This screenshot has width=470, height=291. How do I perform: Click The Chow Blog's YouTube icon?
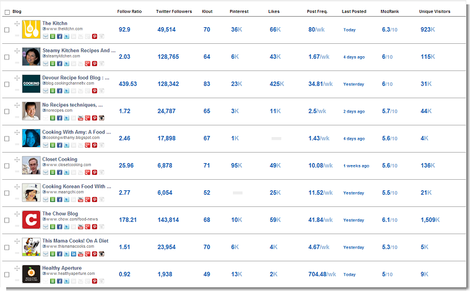coord(80,227)
